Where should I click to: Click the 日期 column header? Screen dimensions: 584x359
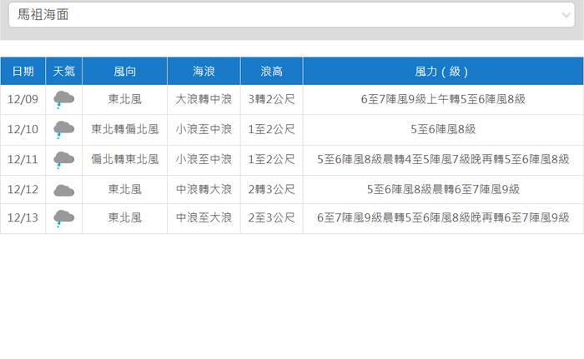pos(23,72)
